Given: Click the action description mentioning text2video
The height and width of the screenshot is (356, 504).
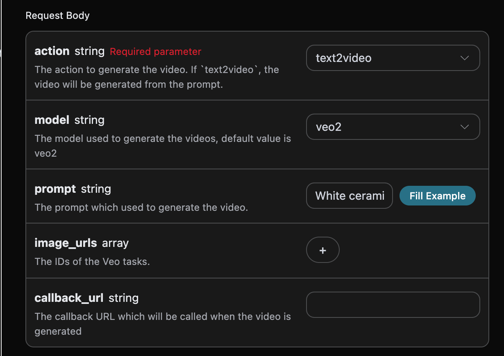Looking at the screenshot, I should point(157,77).
